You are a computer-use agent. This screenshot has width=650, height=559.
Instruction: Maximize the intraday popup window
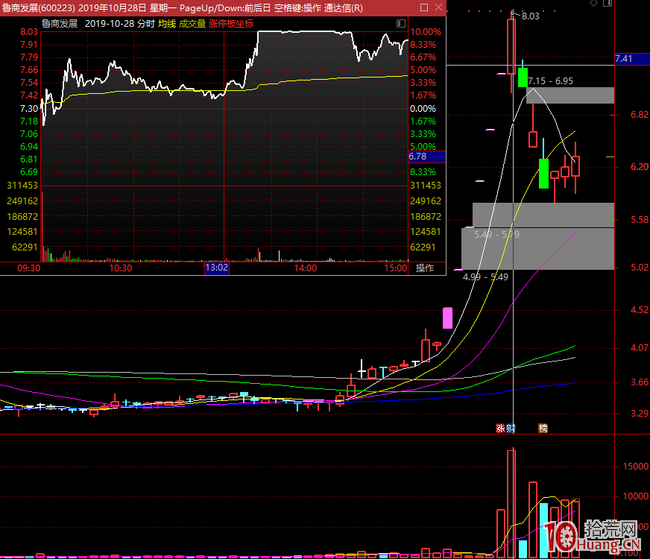pos(423,7)
